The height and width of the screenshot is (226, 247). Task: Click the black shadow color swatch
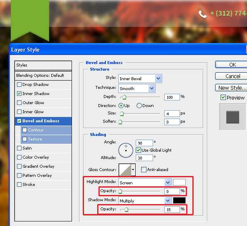[x=179, y=200]
